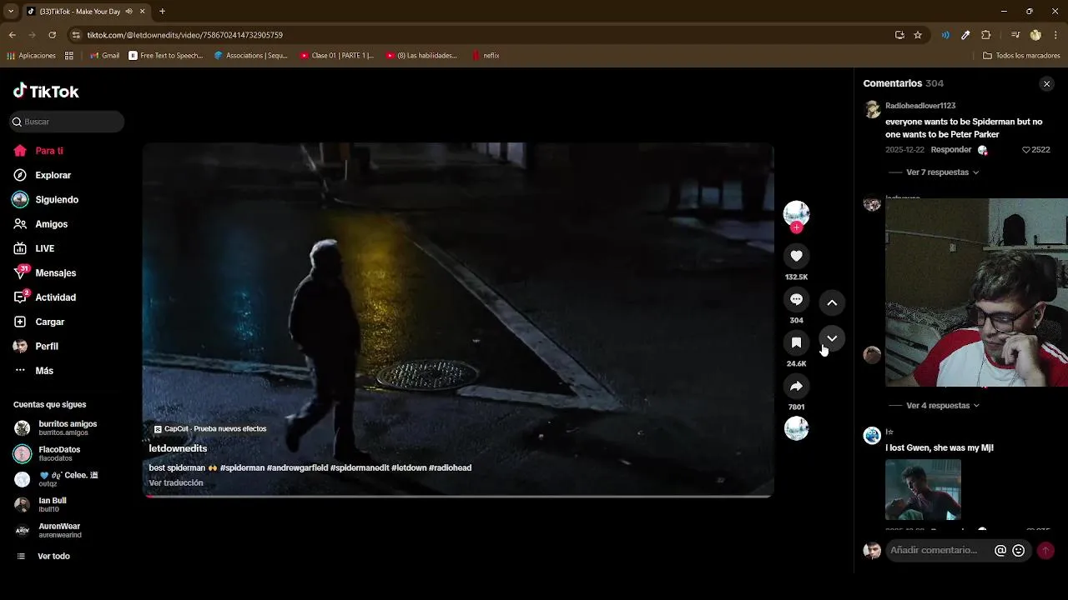Click the browser back arrow
This screenshot has width=1068, height=600.
[12, 35]
